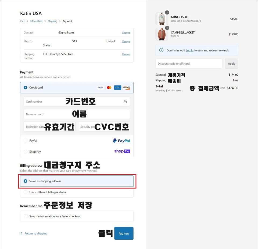This screenshot has width=258, height=249.
Task: Click the Goner LS Tee product thumbnail
Action: click(162, 19)
